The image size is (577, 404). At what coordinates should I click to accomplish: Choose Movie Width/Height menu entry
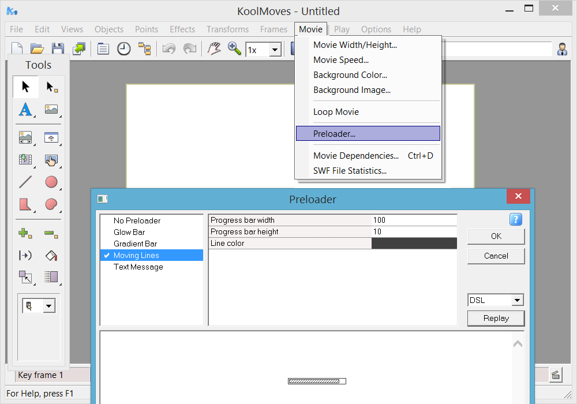click(368, 45)
